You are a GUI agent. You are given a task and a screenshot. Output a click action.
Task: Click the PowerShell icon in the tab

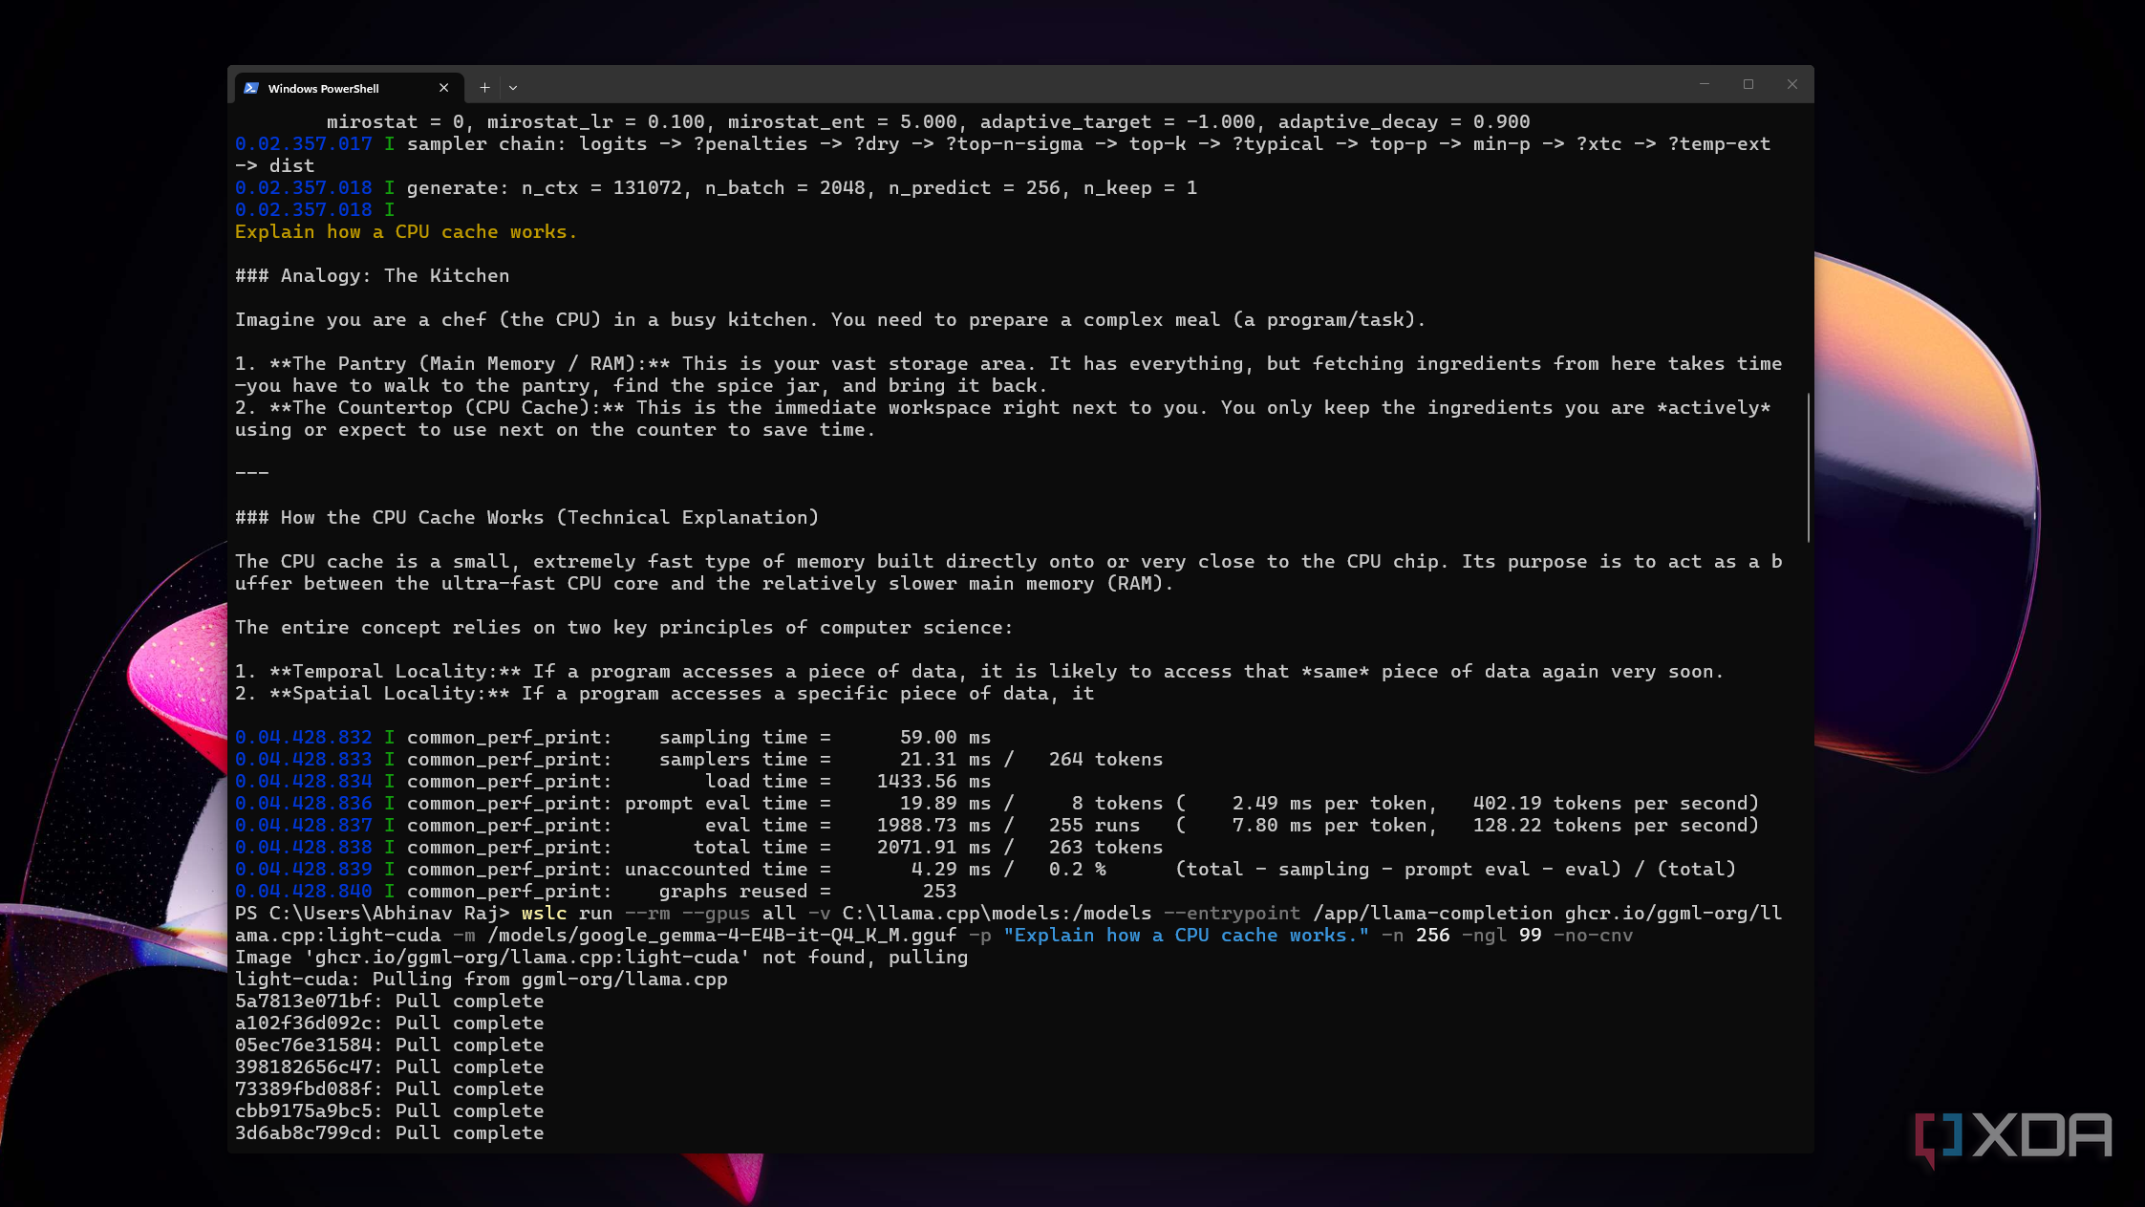click(x=251, y=88)
